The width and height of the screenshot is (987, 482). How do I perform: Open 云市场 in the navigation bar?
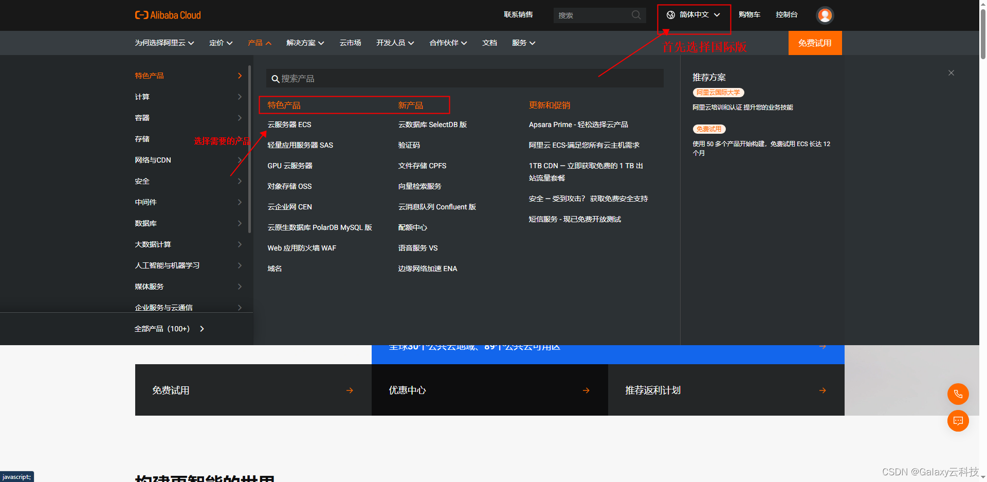350,43
